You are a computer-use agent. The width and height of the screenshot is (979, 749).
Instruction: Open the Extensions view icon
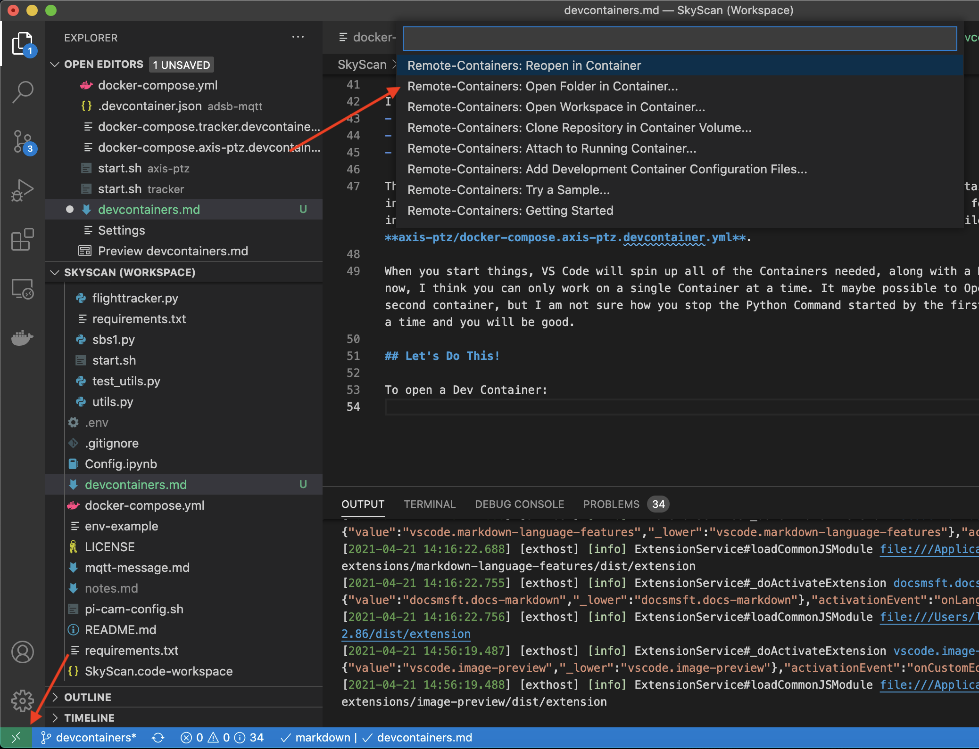coord(23,239)
